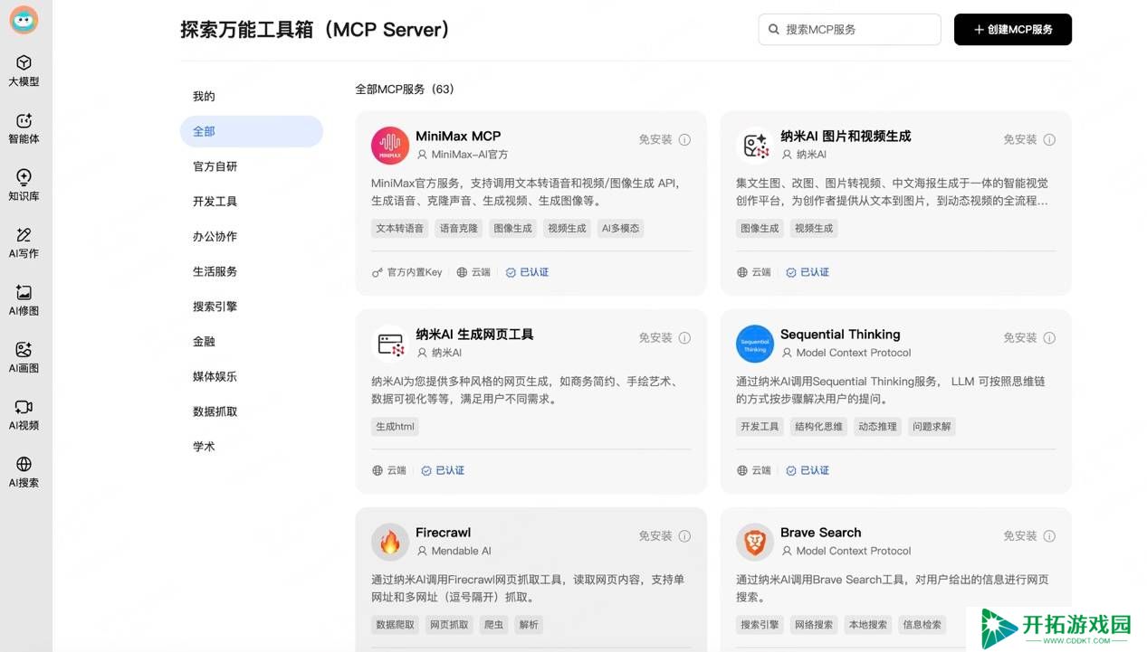Open Firecrawl card title
Viewport: 1147px width, 652px height.
point(444,533)
